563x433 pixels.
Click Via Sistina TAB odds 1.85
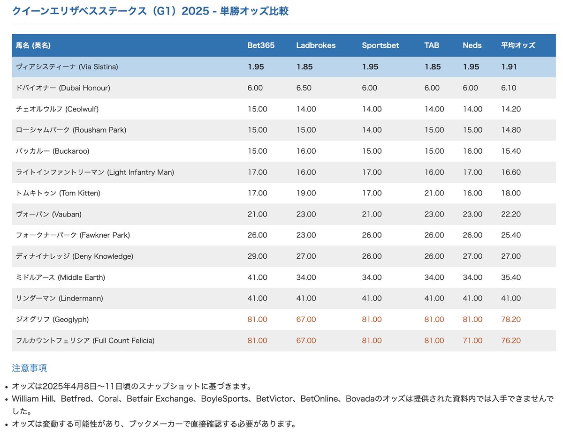[433, 67]
